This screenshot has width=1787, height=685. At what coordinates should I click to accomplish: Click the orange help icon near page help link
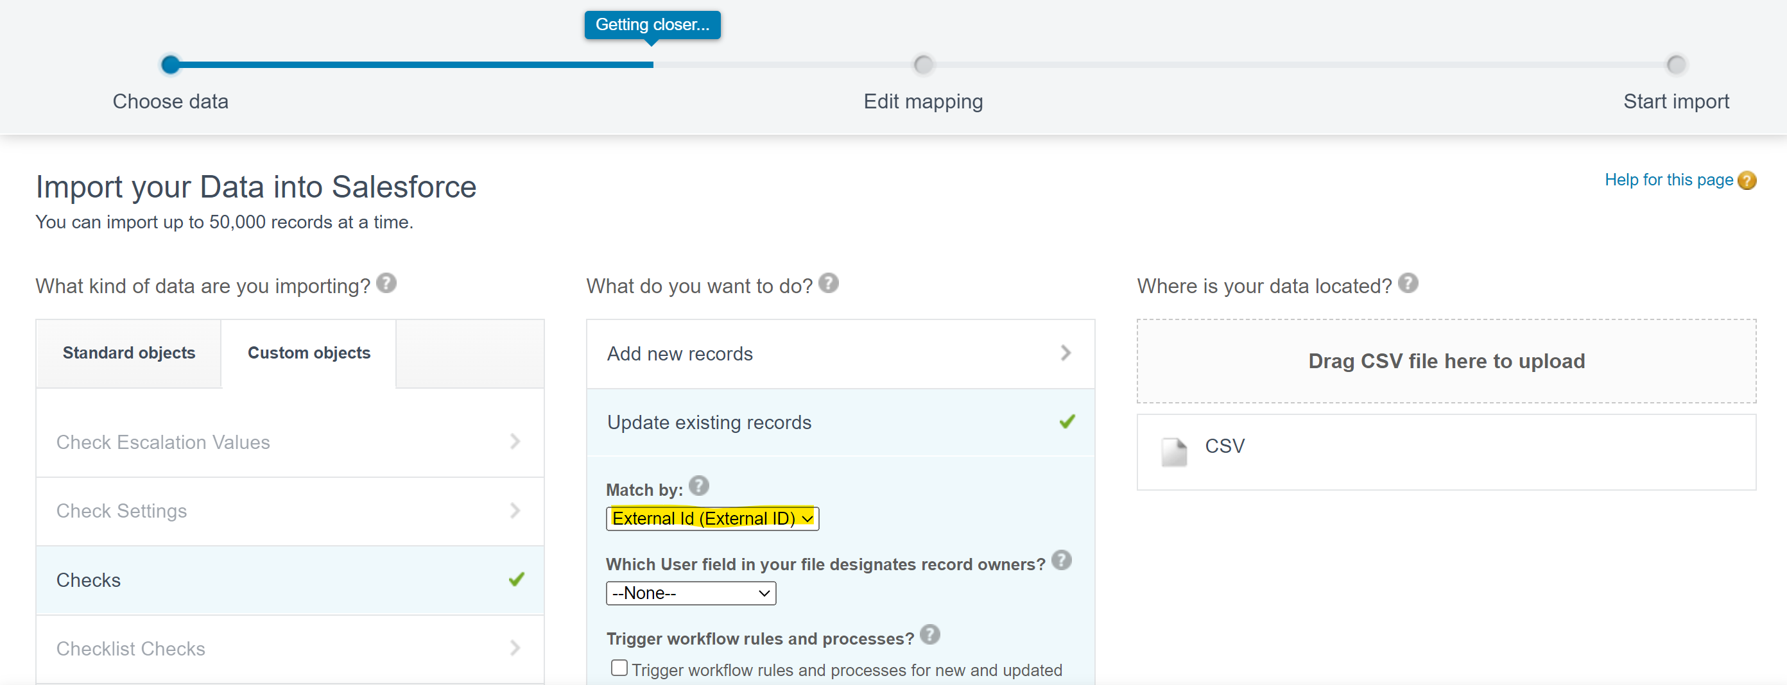click(1747, 181)
